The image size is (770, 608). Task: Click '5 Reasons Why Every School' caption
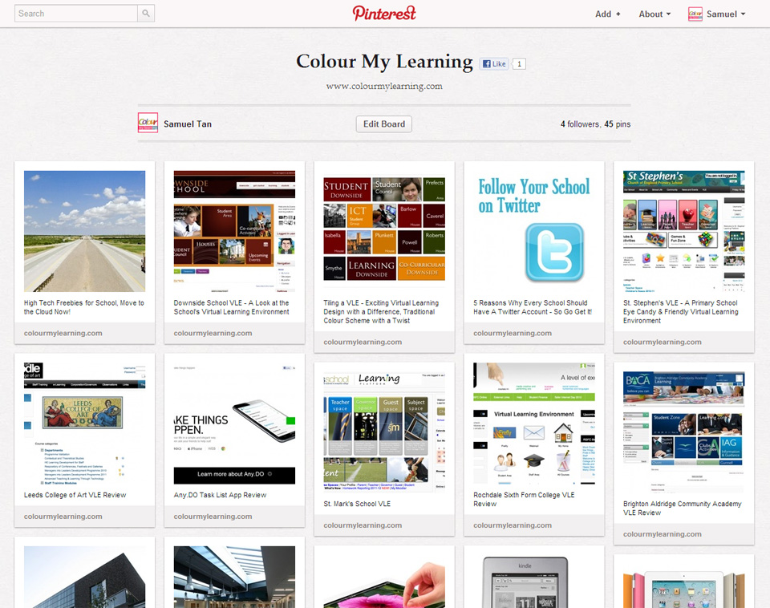click(x=533, y=307)
